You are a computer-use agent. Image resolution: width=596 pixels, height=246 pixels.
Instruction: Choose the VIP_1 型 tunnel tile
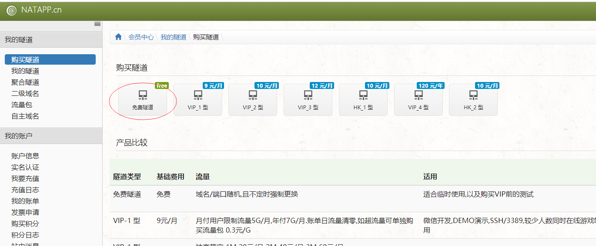coord(198,100)
